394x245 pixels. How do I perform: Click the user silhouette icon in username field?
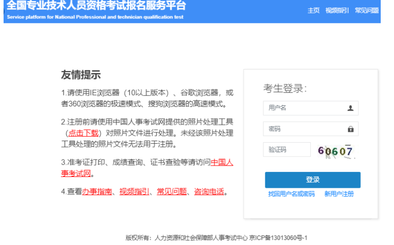pyautogui.click(x=350, y=108)
